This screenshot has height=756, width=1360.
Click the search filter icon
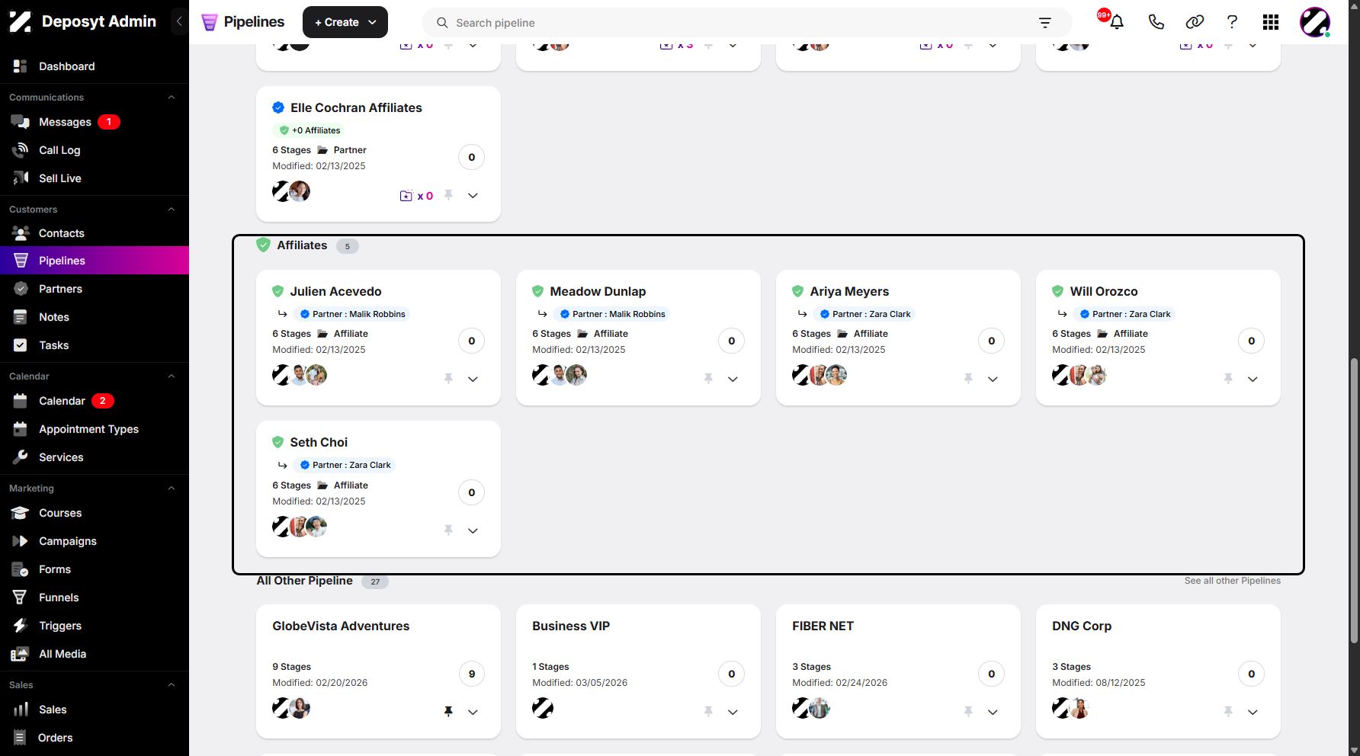click(x=1045, y=23)
